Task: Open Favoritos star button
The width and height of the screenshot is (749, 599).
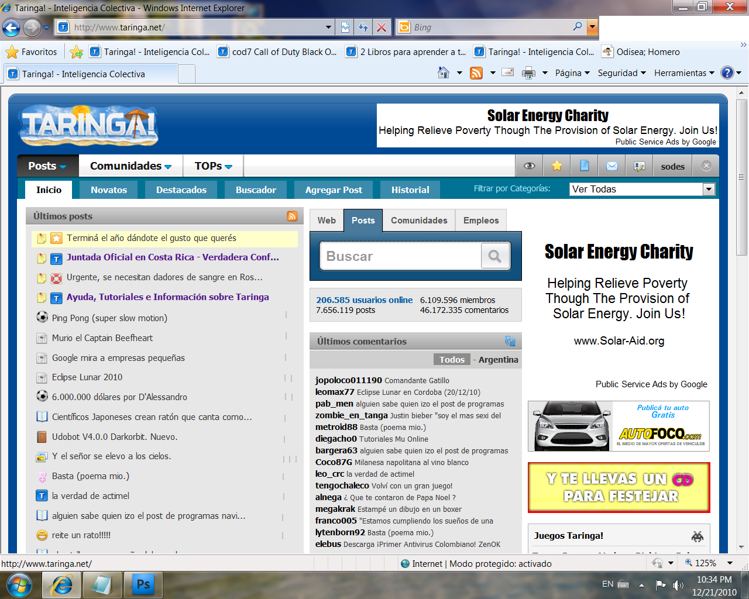Action: tap(32, 52)
